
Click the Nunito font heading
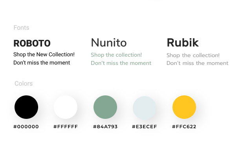(x=109, y=43)
